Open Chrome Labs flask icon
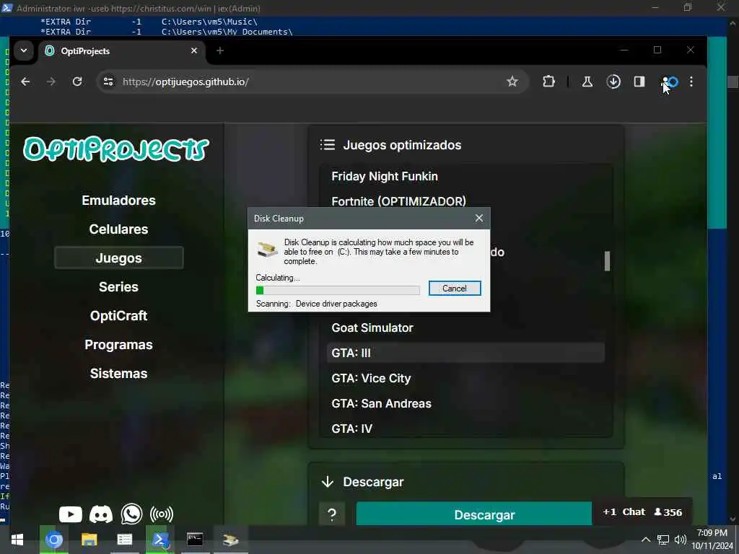The width and height of the screenshot is (739, 554). 587,82
